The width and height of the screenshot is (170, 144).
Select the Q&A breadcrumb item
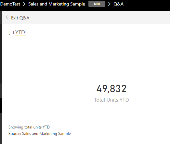pos(119,4)
